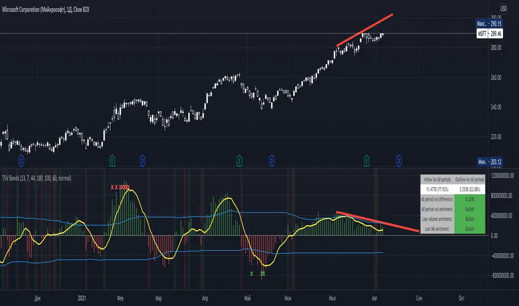Click the Microsoft Corporation symbol title
The height and width of the screenshot is (306, 519).
coord(46,9)
